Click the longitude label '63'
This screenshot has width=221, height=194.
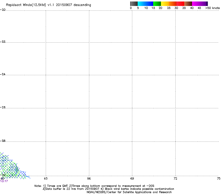[x=46, y=178]
